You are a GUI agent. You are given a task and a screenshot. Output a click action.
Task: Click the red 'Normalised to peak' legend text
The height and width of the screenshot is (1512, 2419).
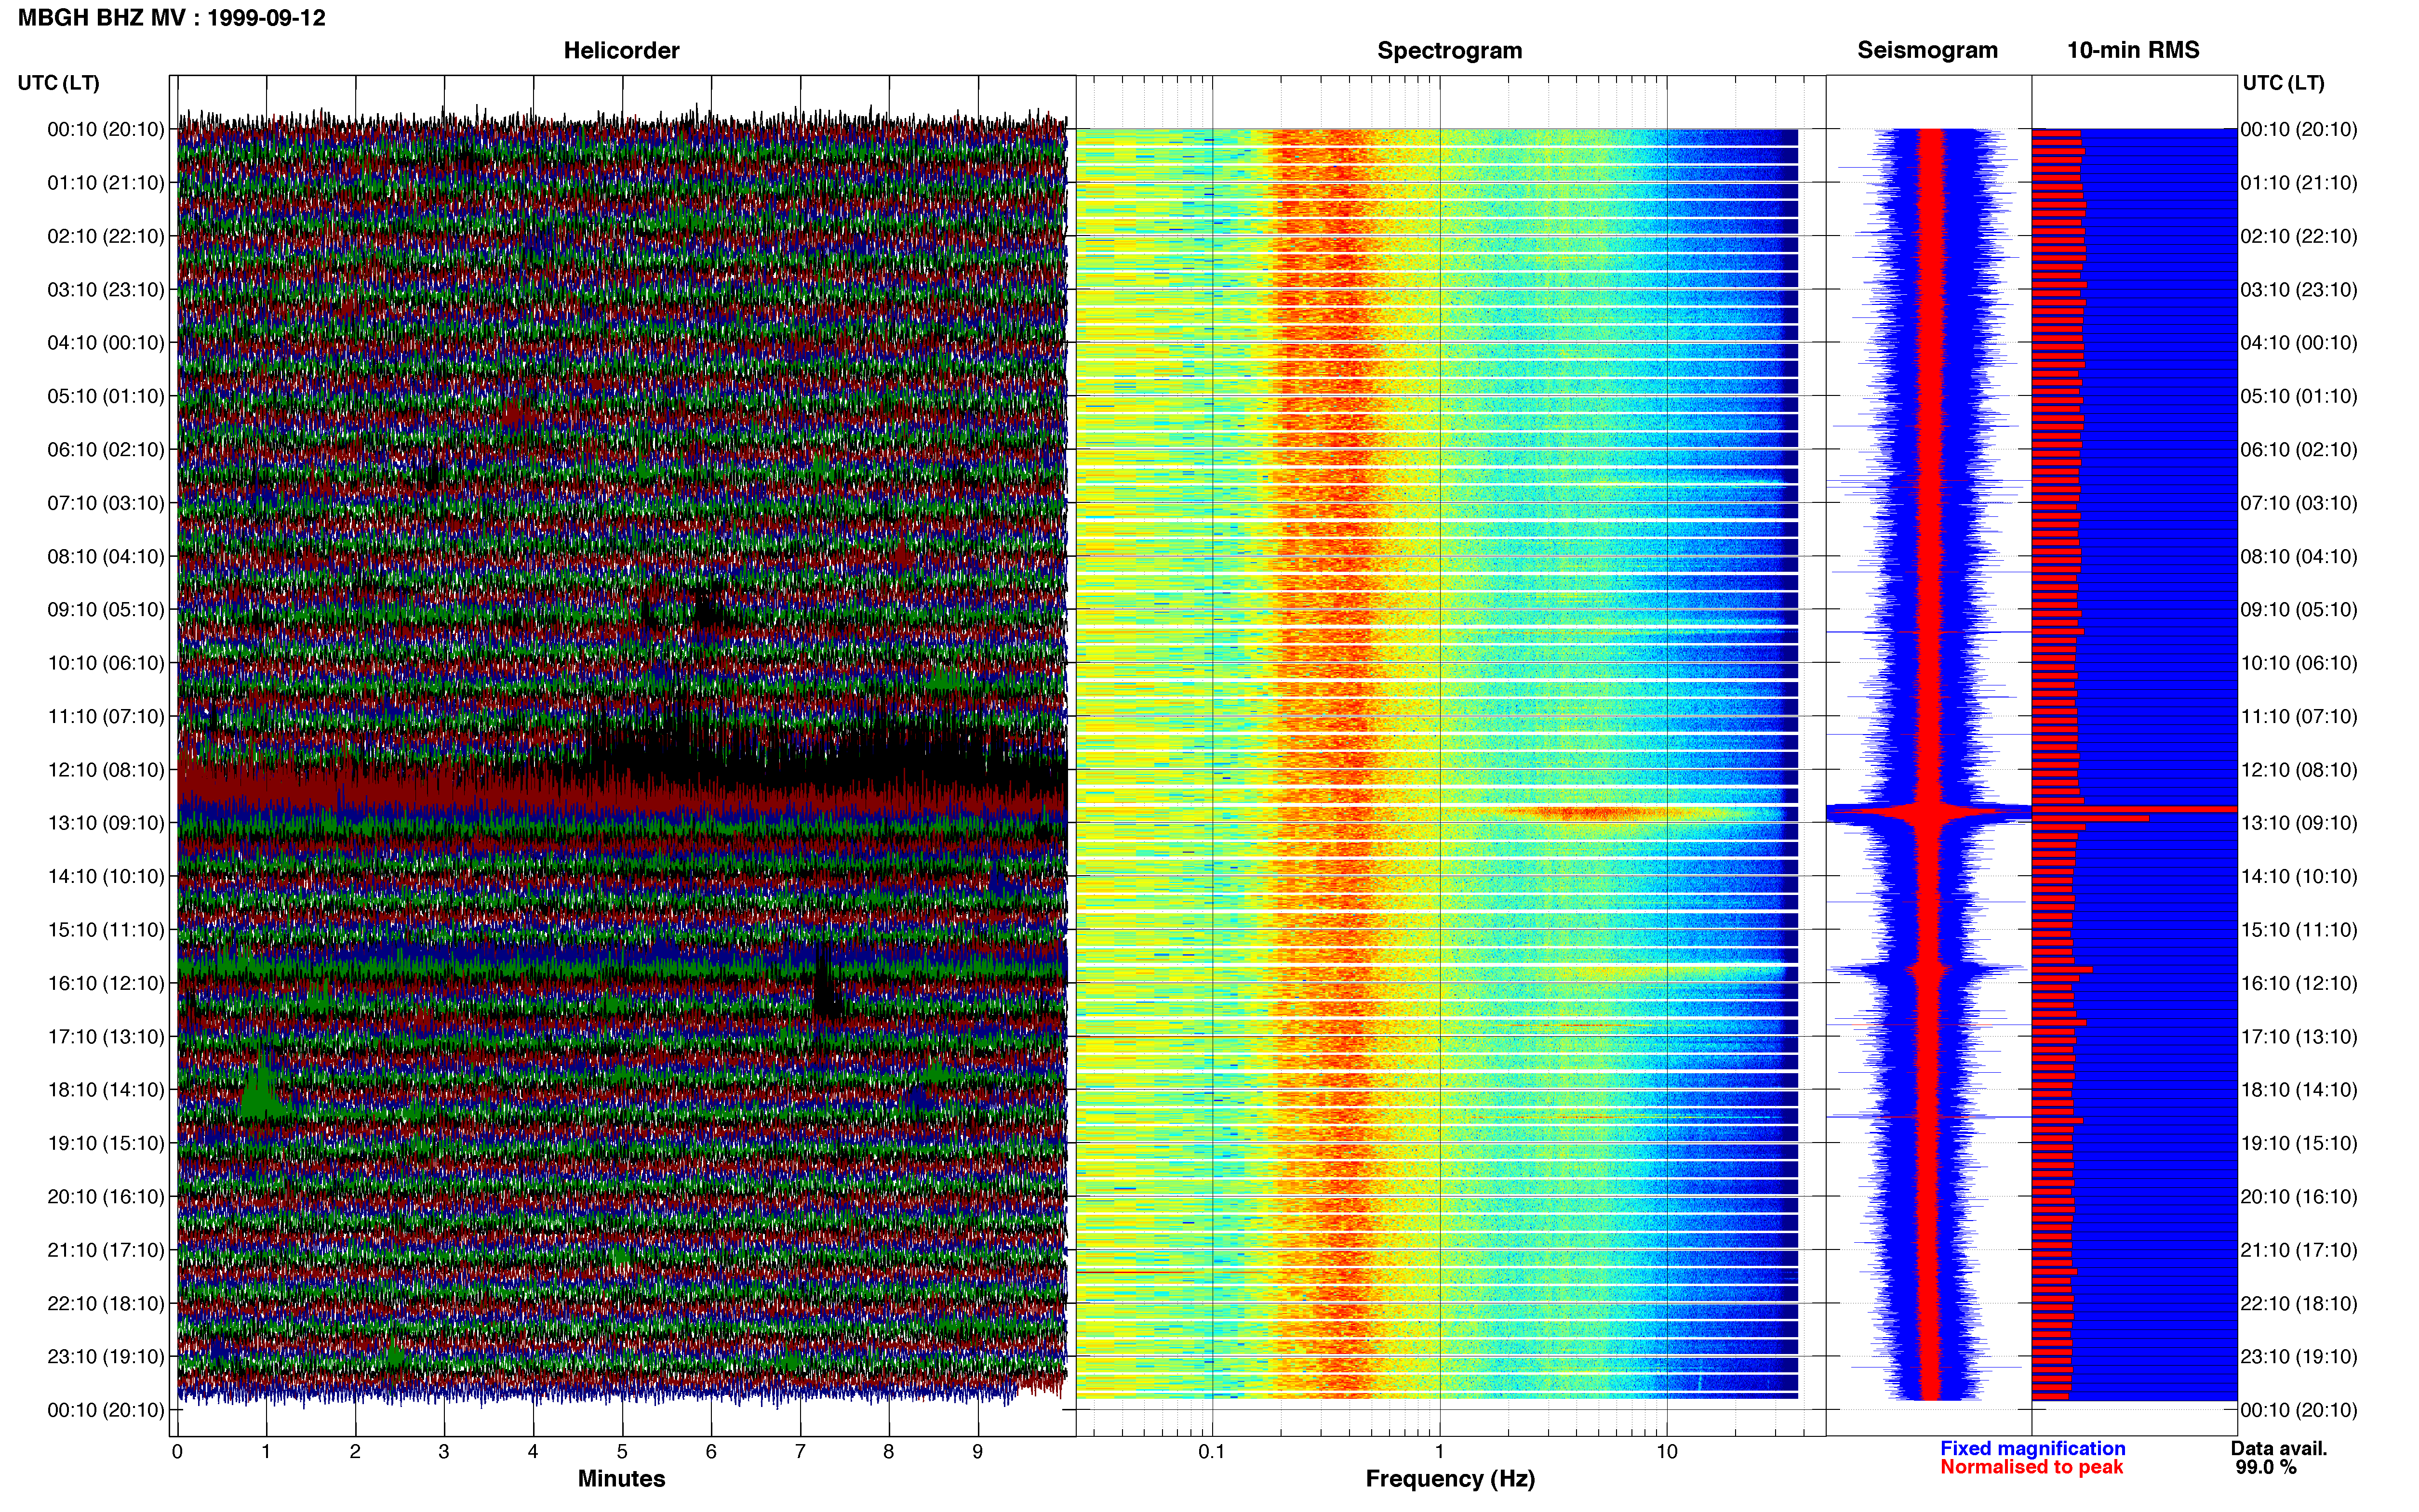[x=2031, y=1467]
